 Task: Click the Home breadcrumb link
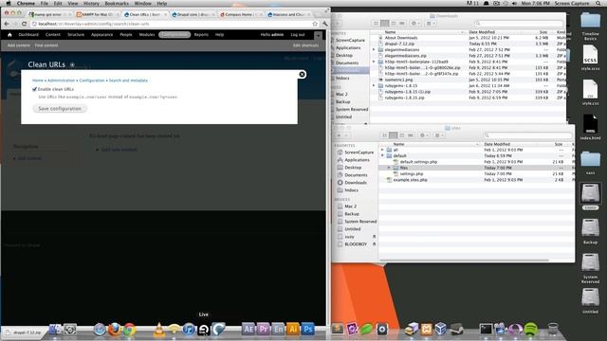click(38, 81)
